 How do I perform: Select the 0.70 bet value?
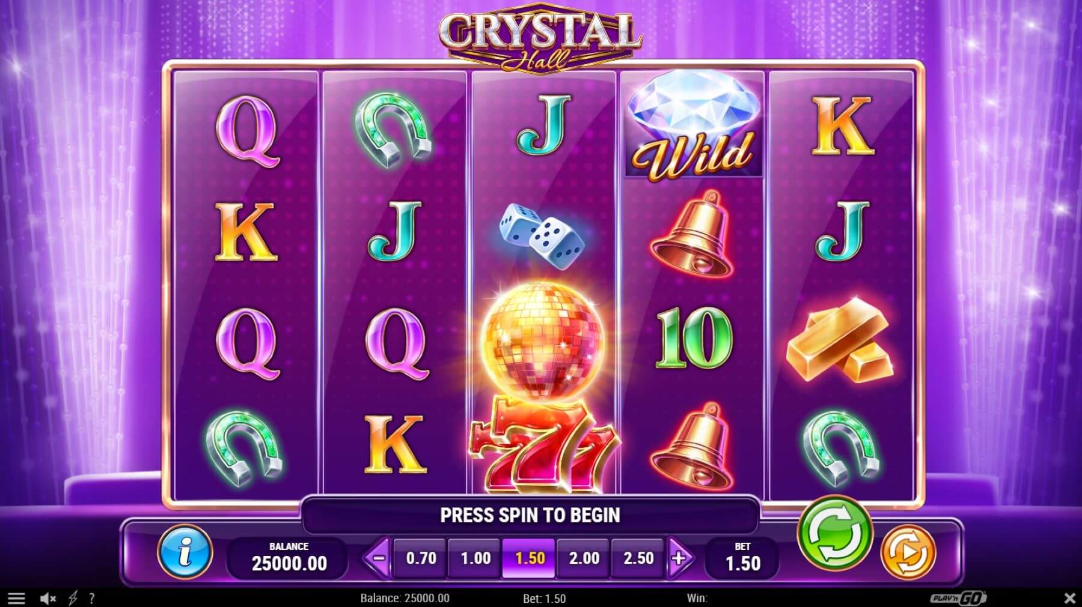click(421, 558)
